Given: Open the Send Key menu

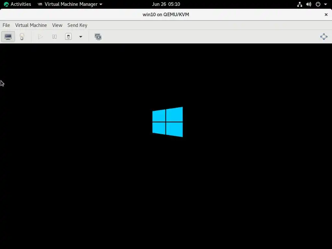Looking at the screenshot, I should 77,25.
